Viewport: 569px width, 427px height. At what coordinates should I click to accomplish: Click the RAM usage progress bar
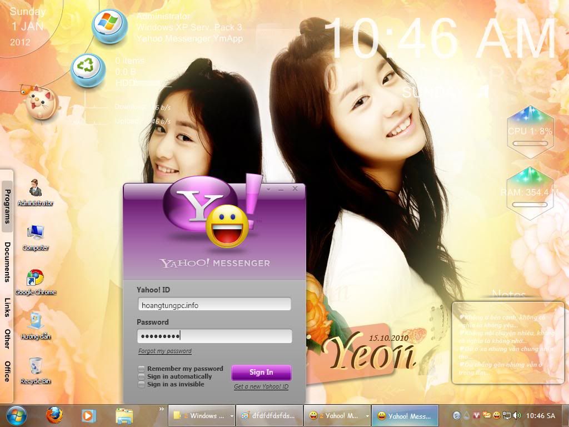click(x=530, y=205)
